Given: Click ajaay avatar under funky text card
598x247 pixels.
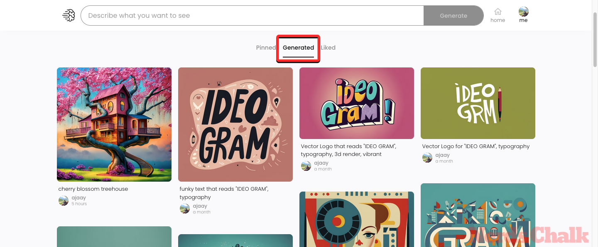Looking at the screenshot, I should point(185,209).
